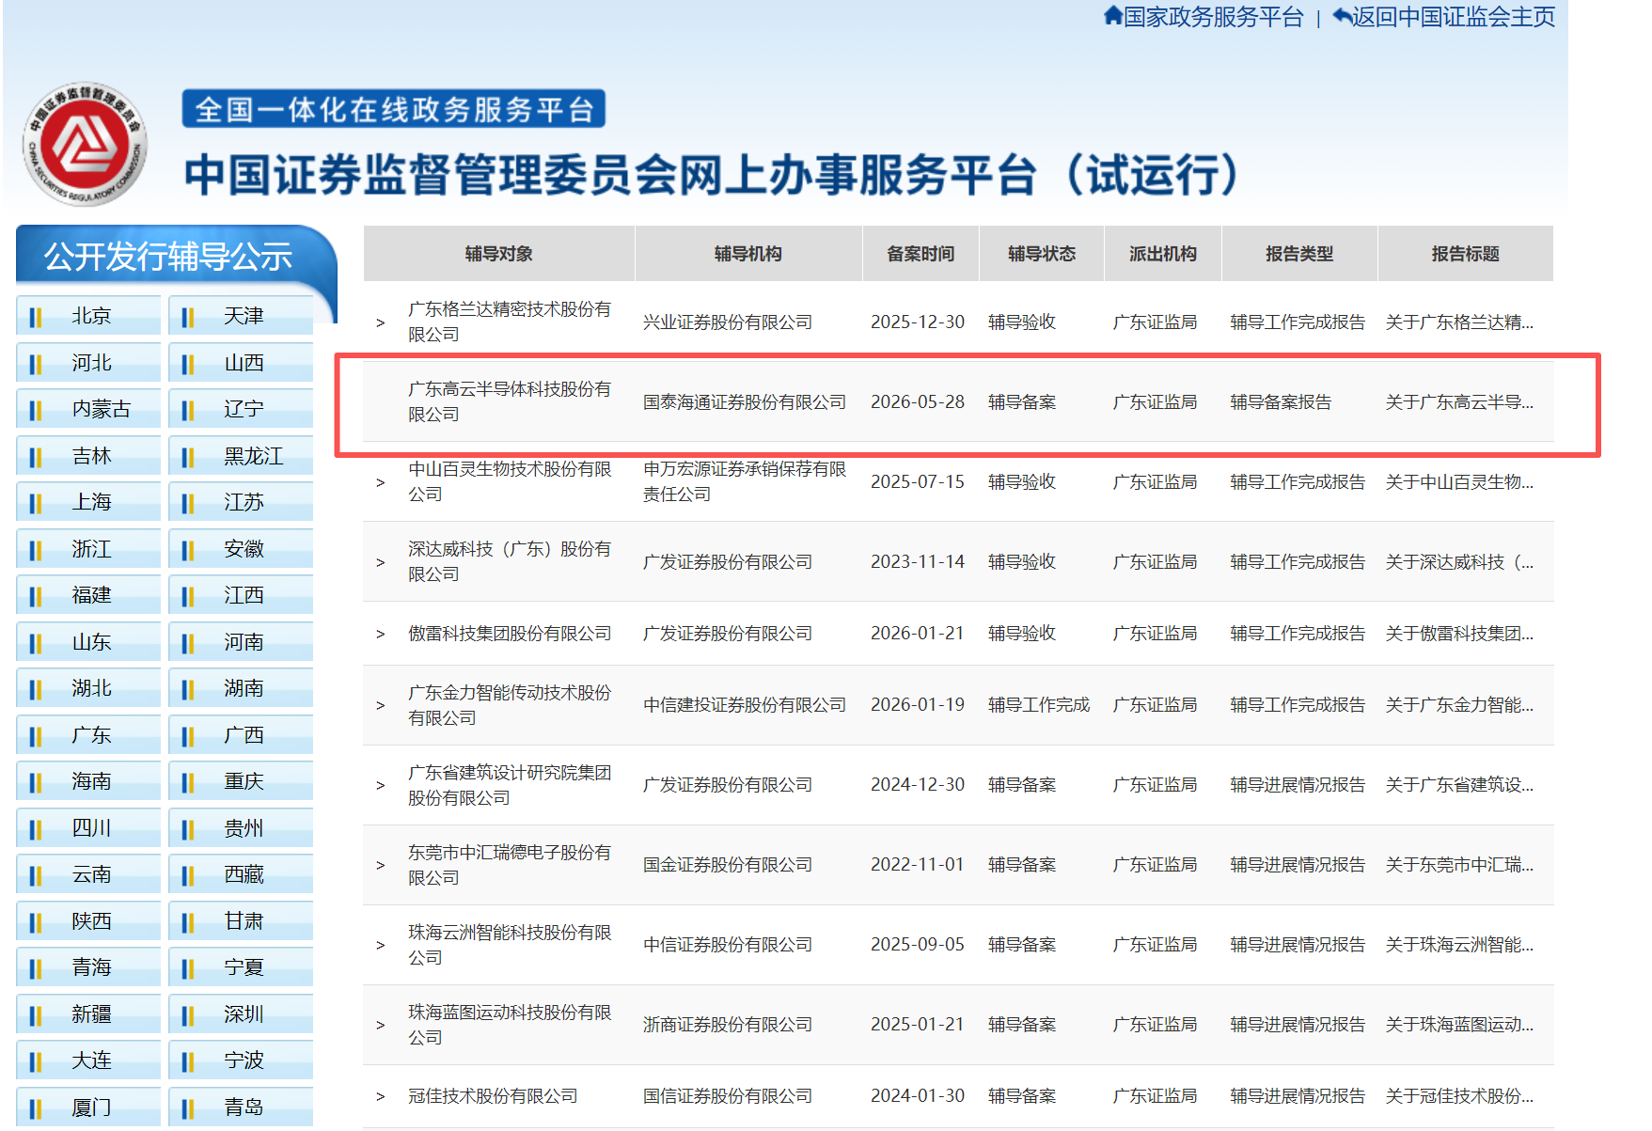The image size is (1652, 1131).
Task: Click the return arrow icon beside 返回中国证监会主页
Action: tap(1343, 16)
